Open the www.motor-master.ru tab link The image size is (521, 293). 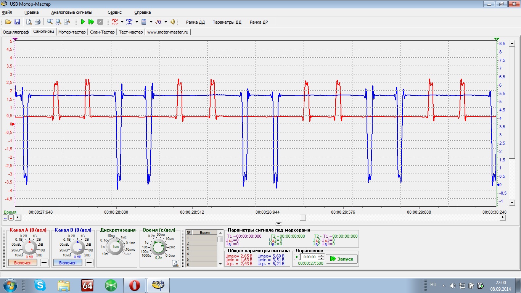(168, 32)
